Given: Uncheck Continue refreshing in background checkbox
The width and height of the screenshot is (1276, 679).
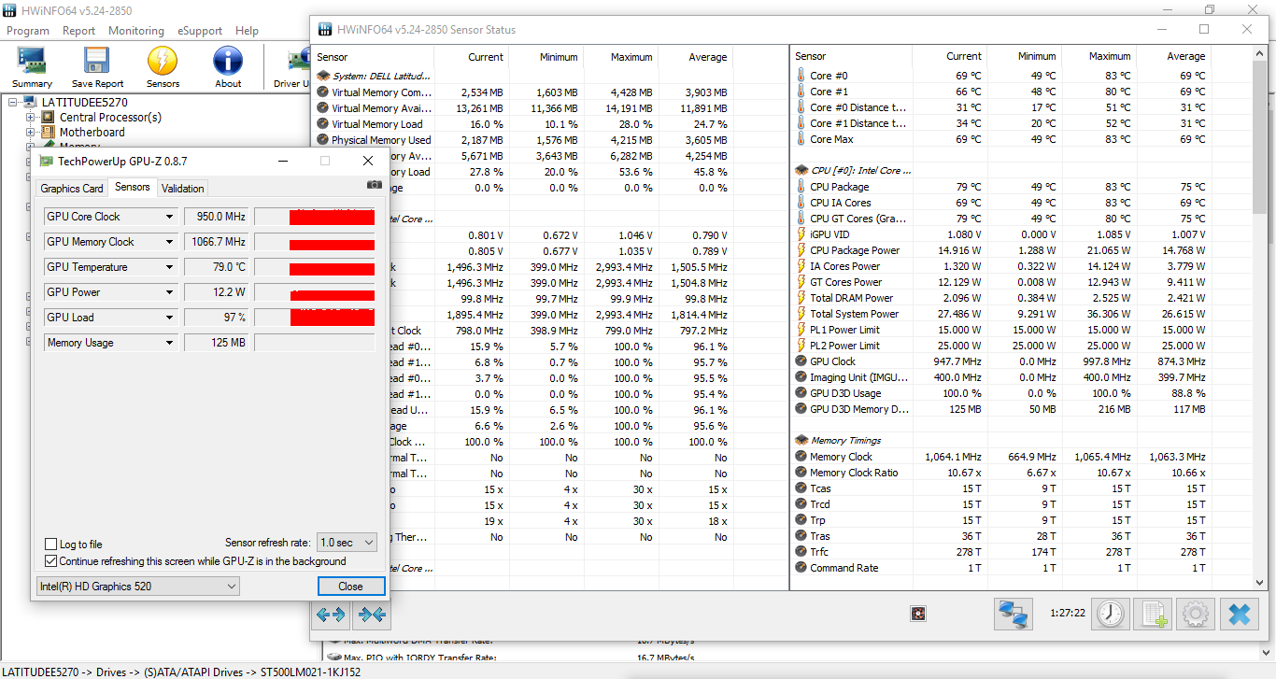Looking at the screenshot, I should [x=51, y=561].
